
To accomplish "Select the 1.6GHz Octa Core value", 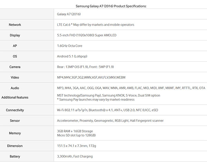I will click(70, 46).
